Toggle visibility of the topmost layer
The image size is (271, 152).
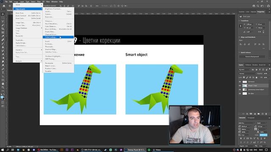click(240, 81)
